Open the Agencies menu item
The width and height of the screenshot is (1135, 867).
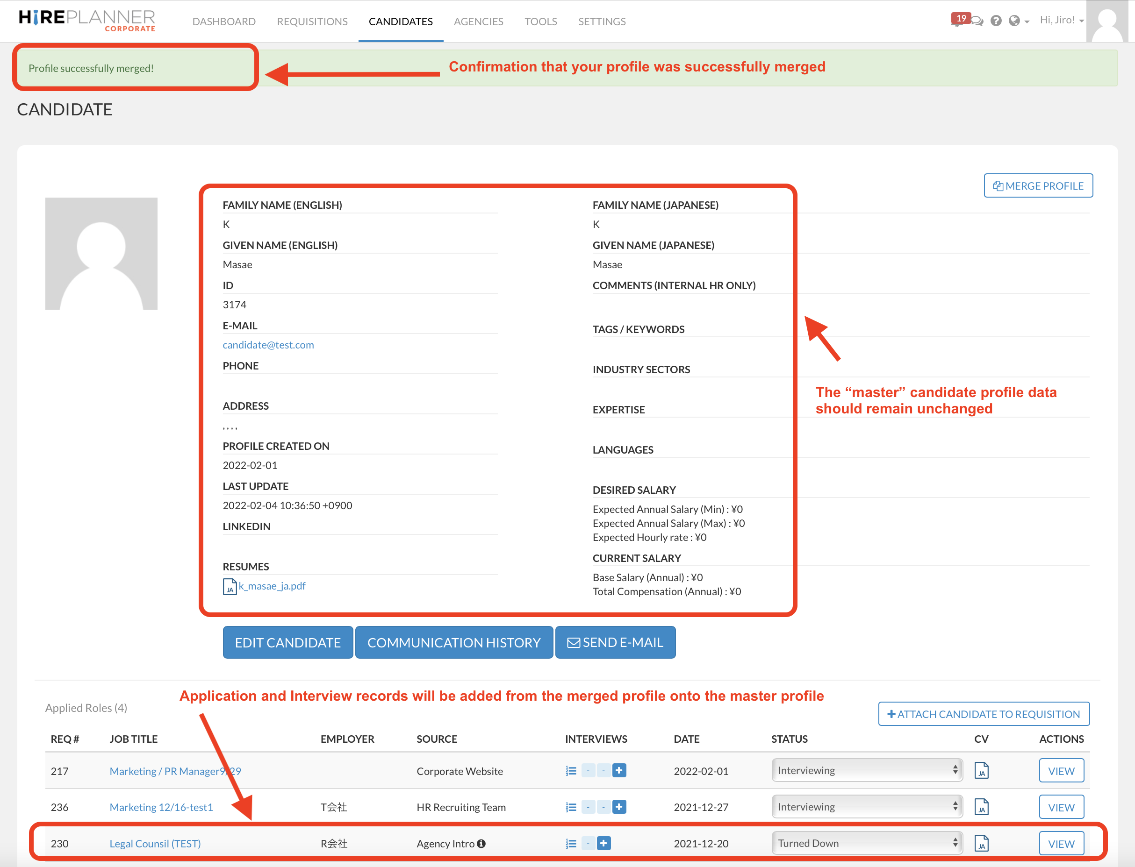pyautogui.click(x=478, y=21)
